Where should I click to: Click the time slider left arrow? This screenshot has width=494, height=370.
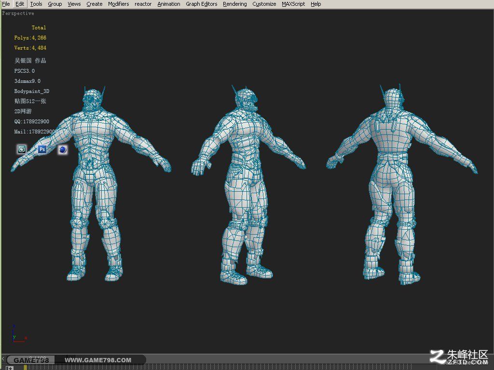click(x=3, y=358)
